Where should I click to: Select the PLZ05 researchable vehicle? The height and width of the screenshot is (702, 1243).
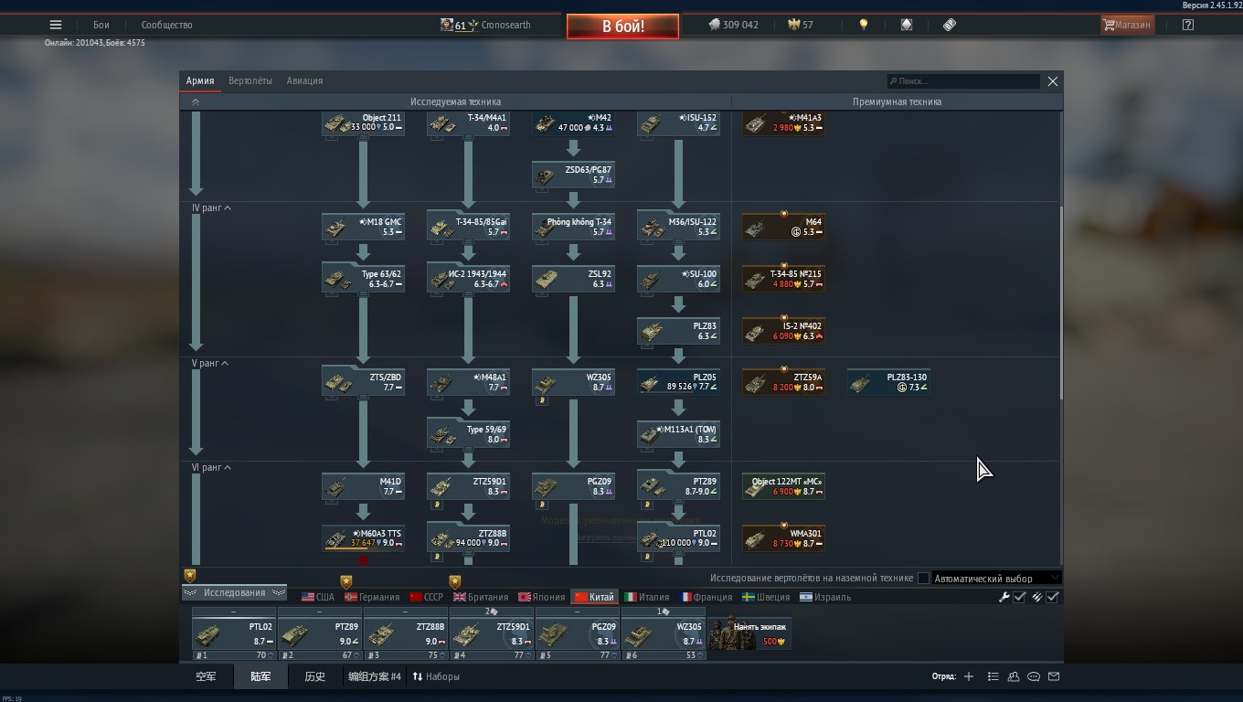[678, 383]
